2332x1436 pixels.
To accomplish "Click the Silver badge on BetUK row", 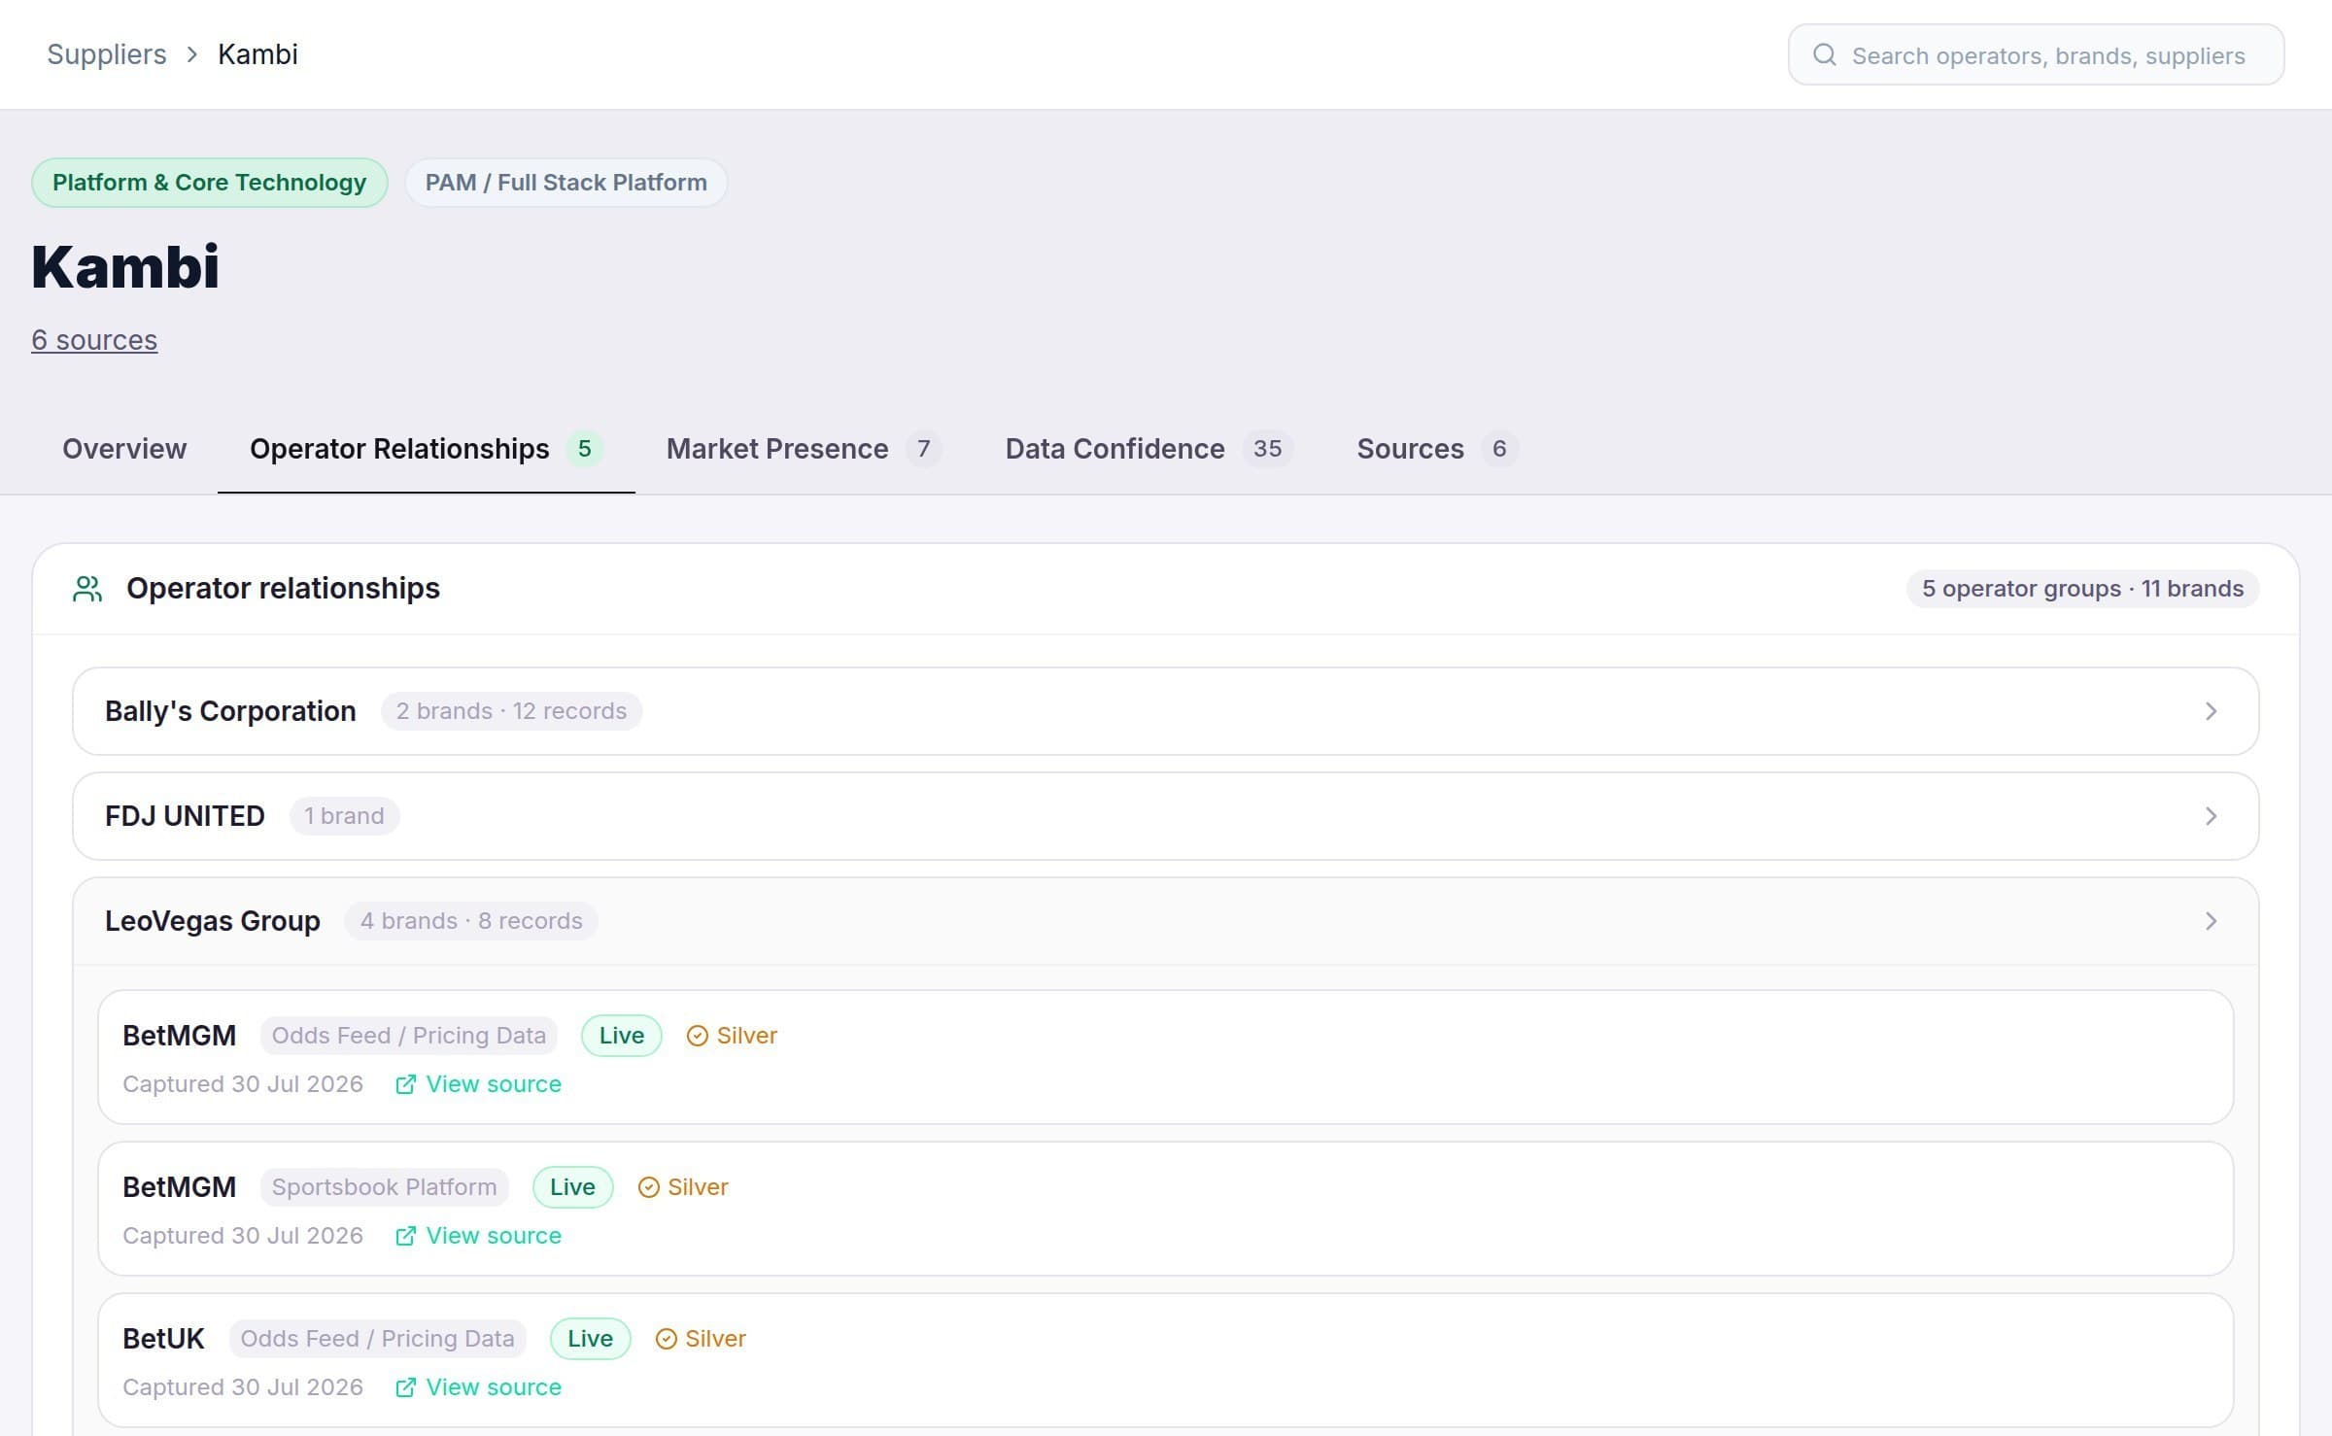I will point(701,1339).
